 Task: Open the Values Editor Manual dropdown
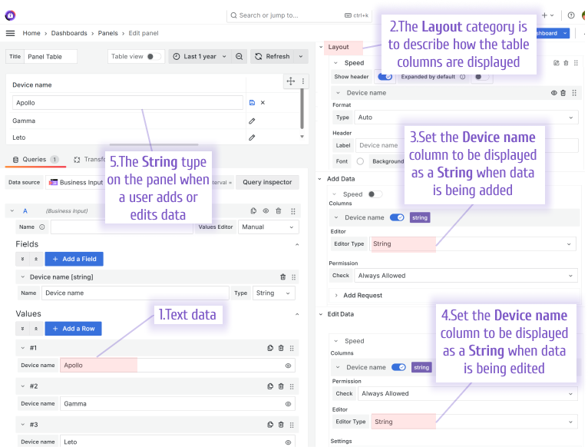click(269, 227)
